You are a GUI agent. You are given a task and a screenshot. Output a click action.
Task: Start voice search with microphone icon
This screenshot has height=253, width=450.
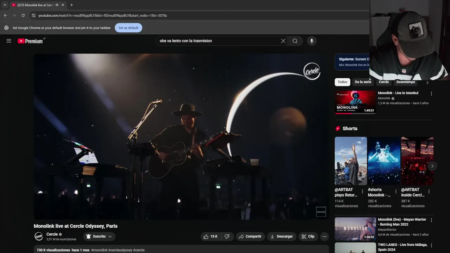tap(311, 41)
